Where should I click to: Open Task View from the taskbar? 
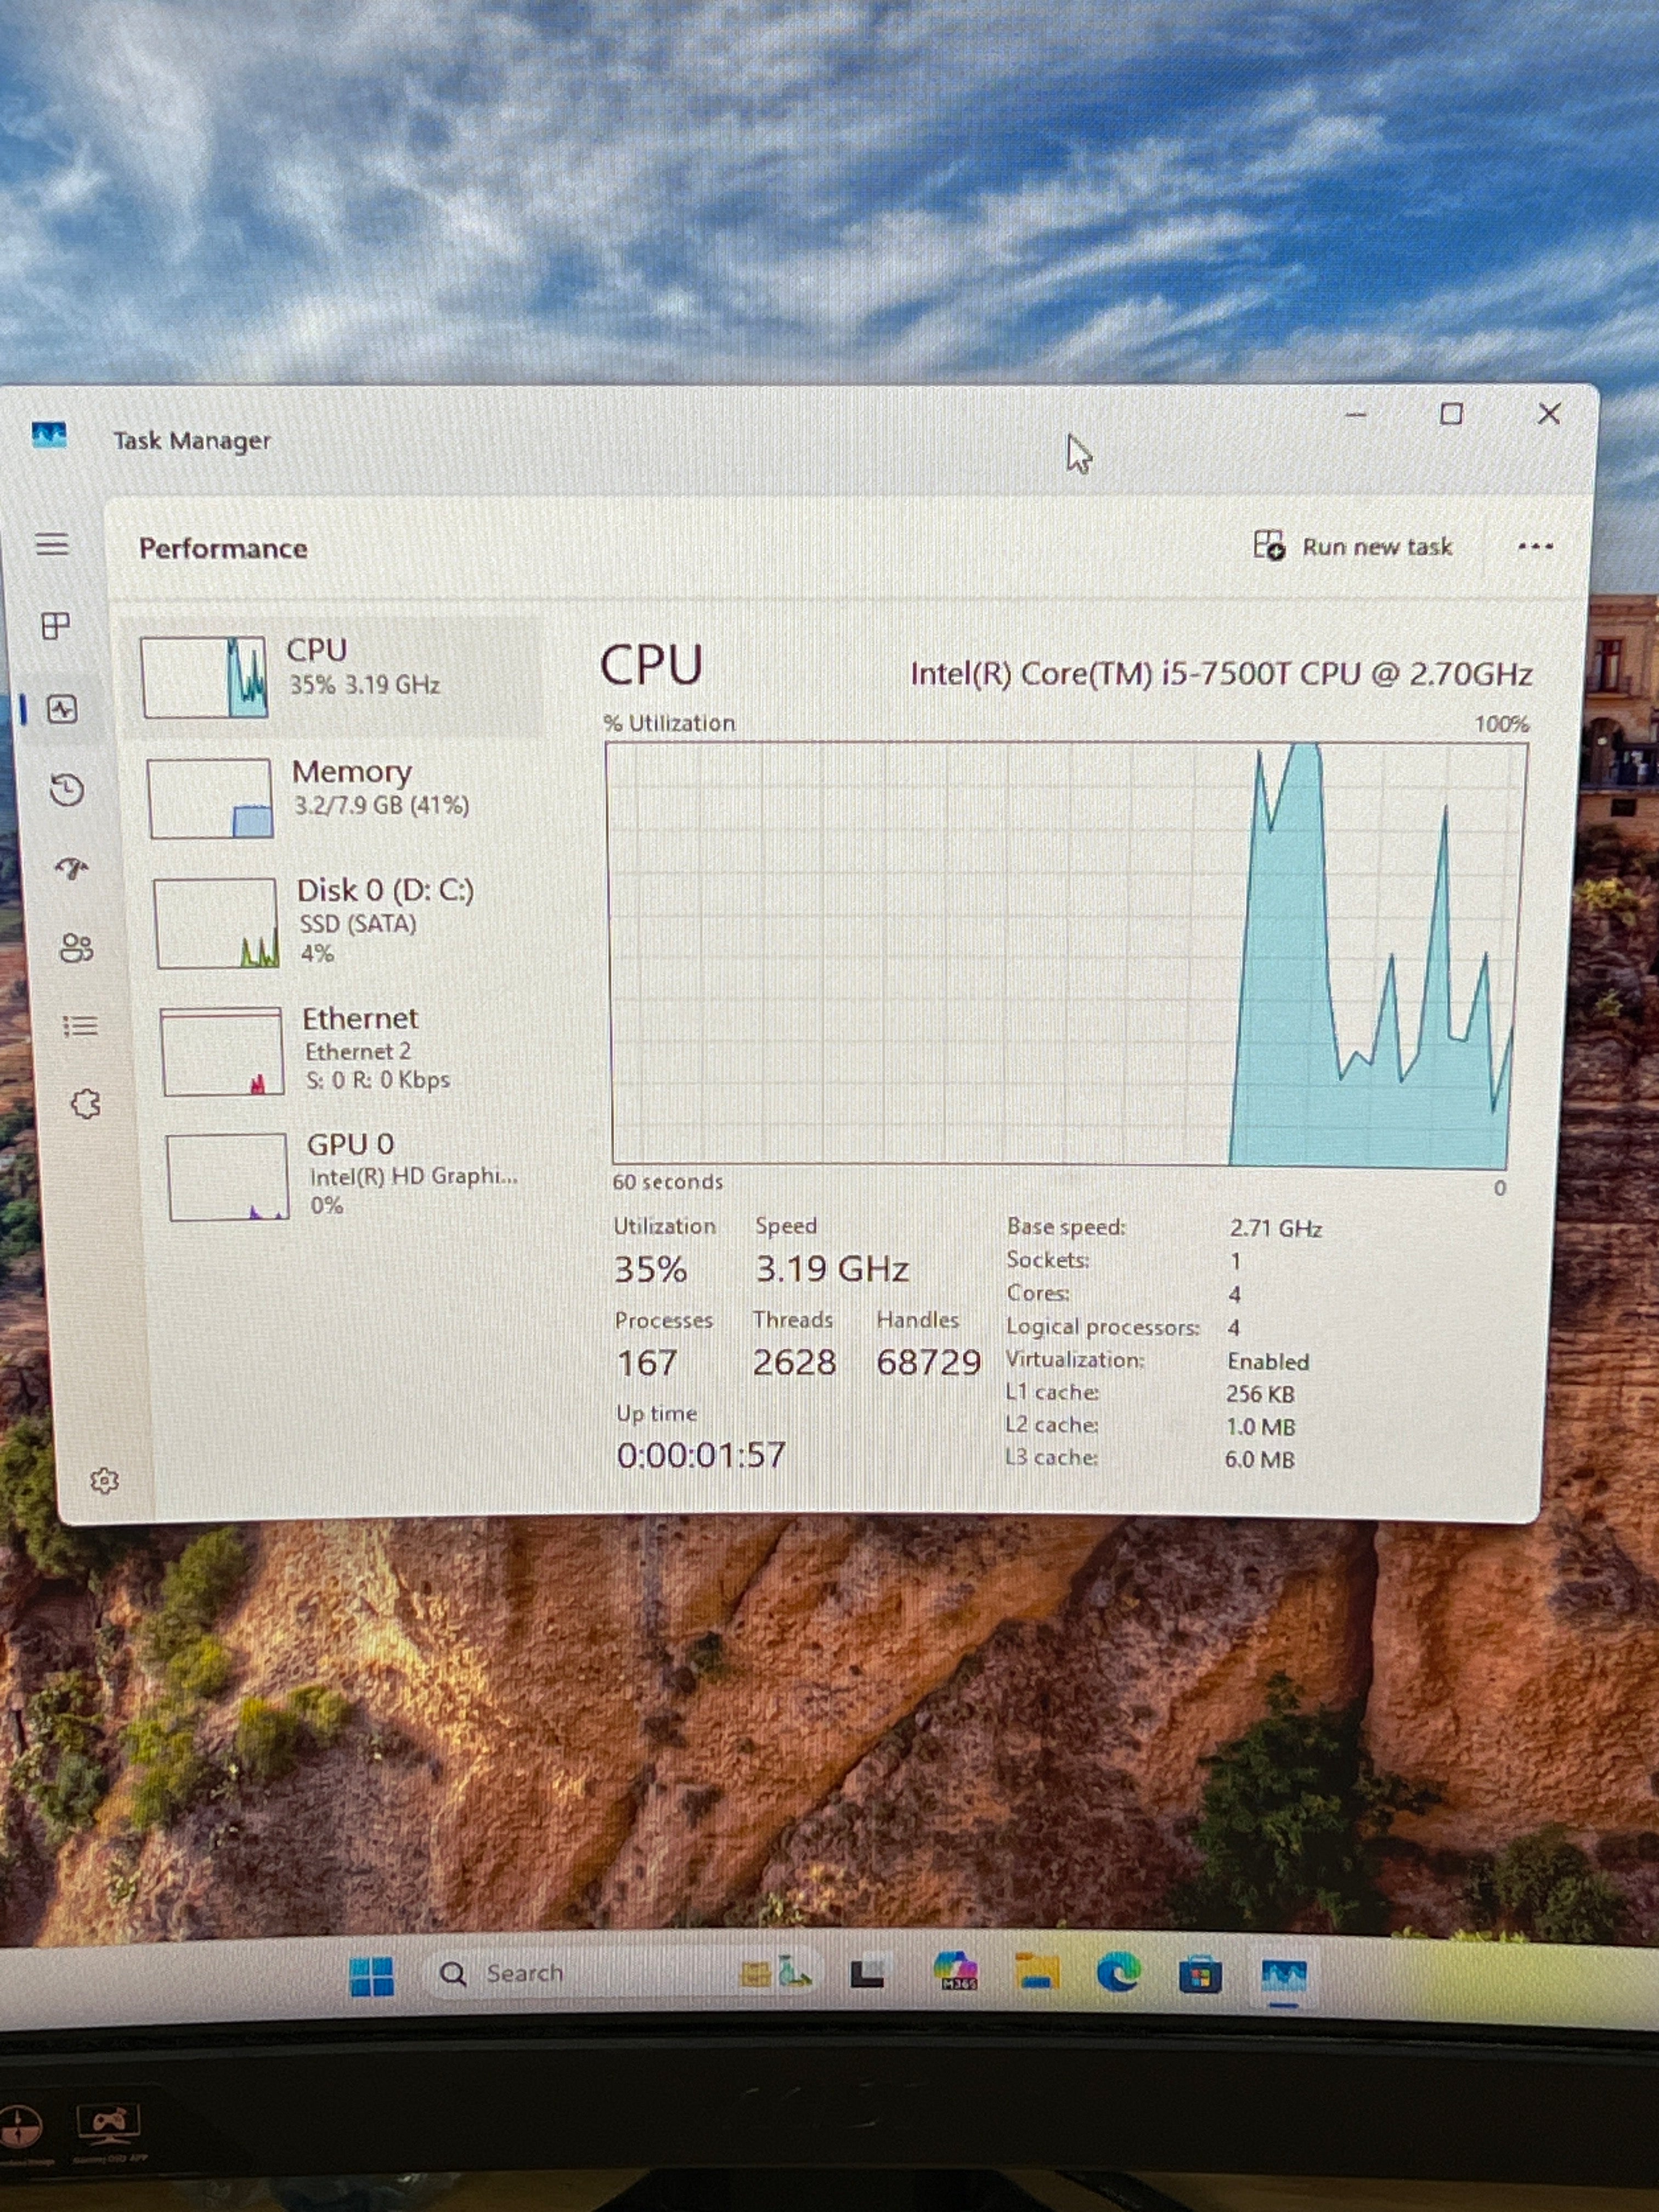(x=866, y=1973)
